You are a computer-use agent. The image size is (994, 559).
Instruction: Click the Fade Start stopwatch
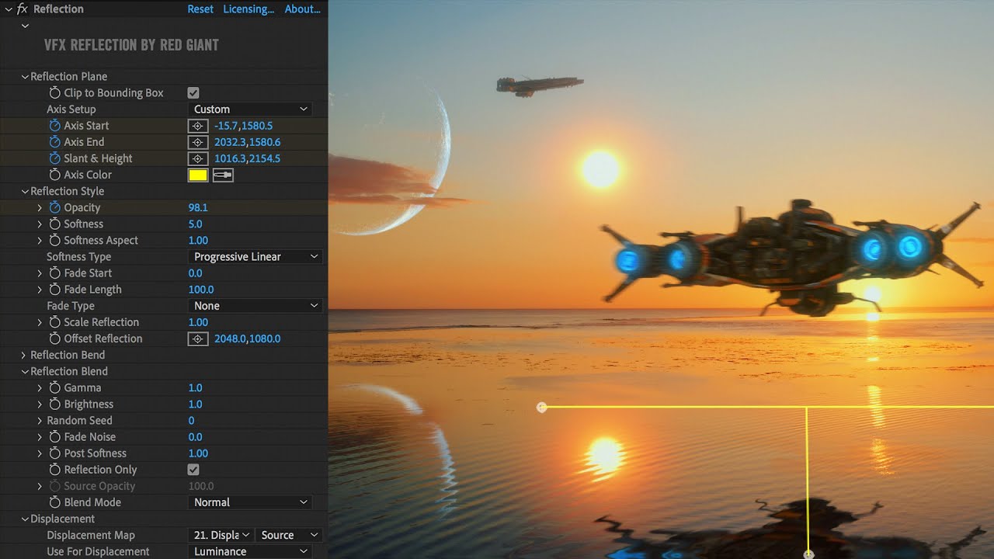pyautogui.click(x=54, y=273)
